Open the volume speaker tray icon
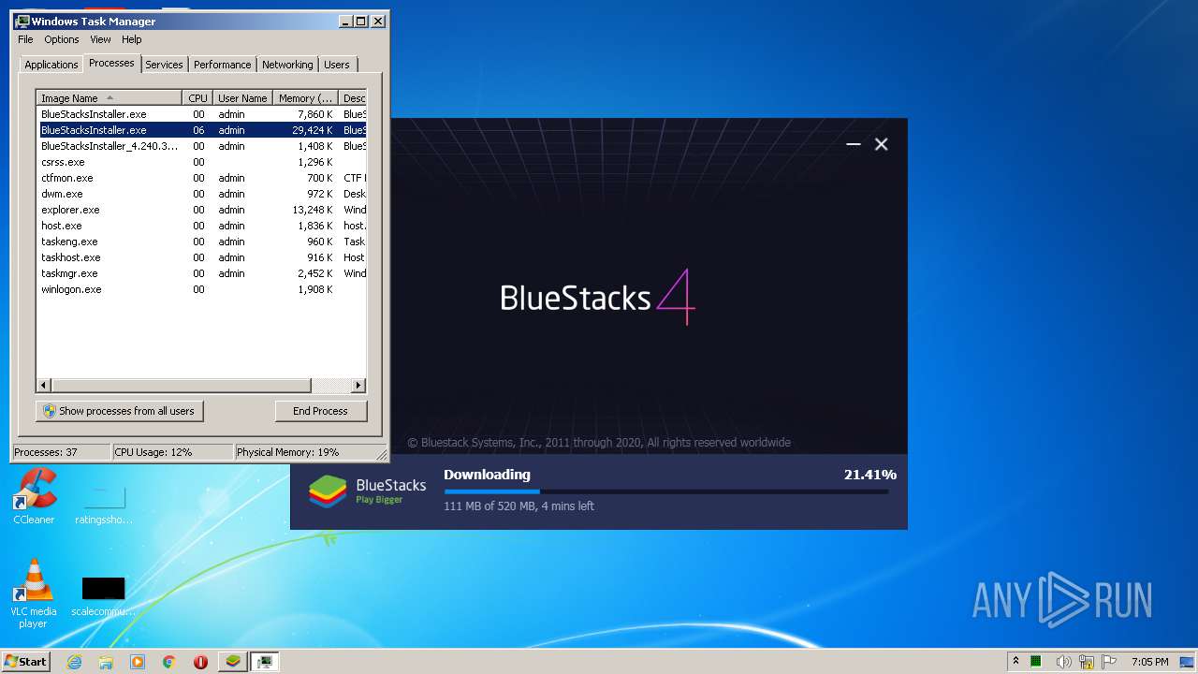Screen dimensions: 1198x674 pos(1064,662)
